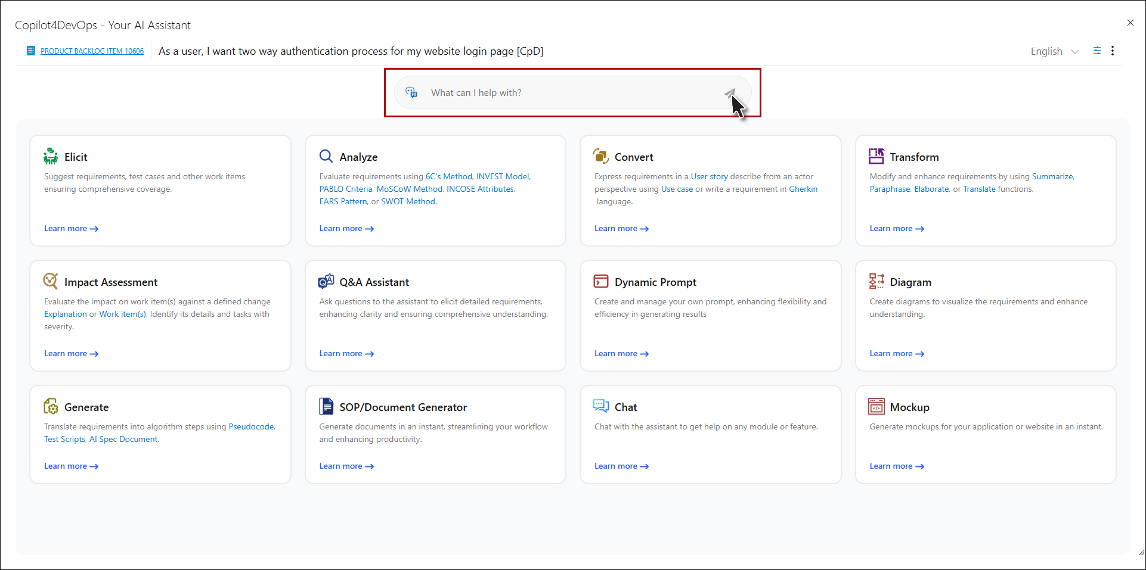Click Learn more under Chat
Screen dimensions: 1146x570
(621, 466)
